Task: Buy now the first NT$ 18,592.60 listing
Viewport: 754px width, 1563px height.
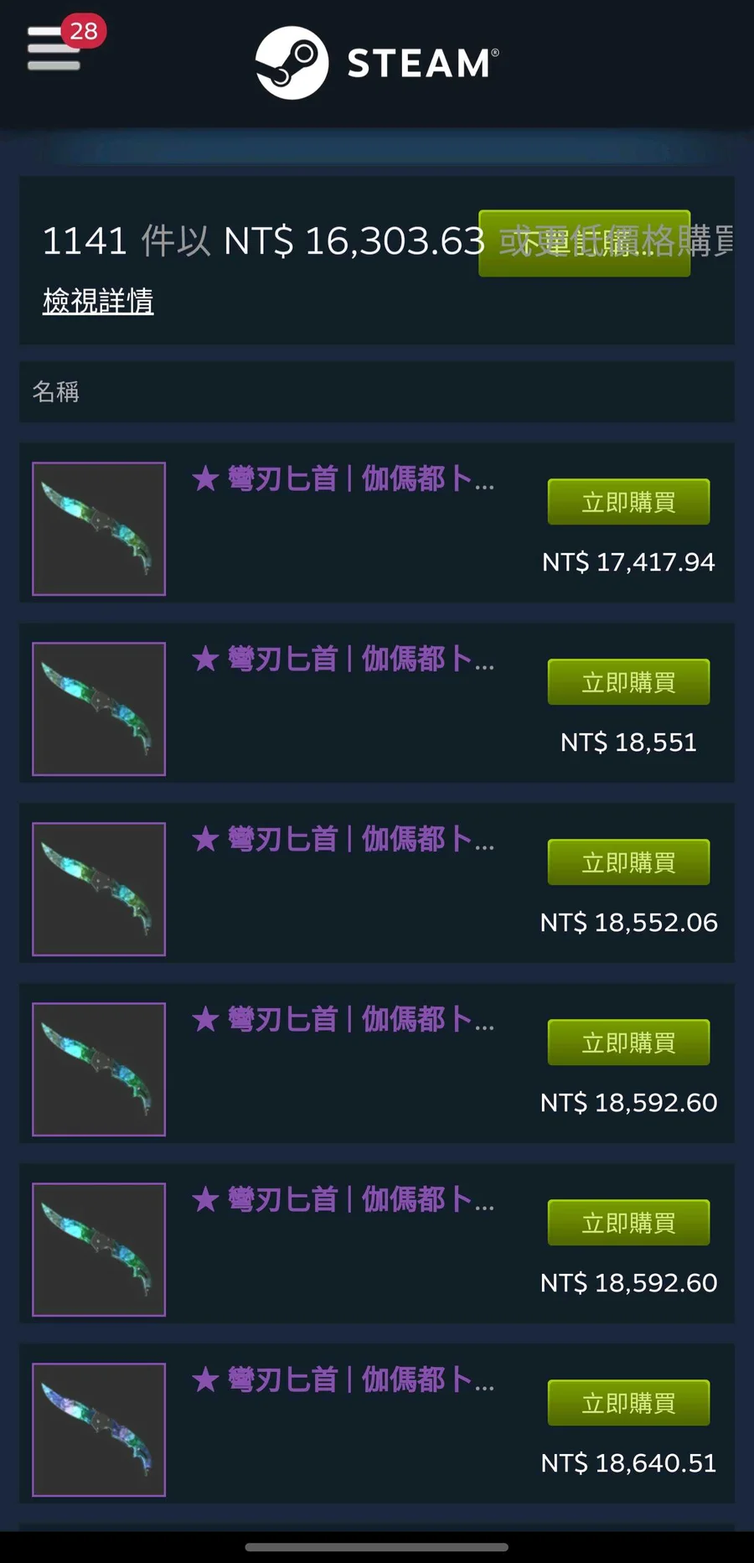Action: click(x=628, y=1043)
